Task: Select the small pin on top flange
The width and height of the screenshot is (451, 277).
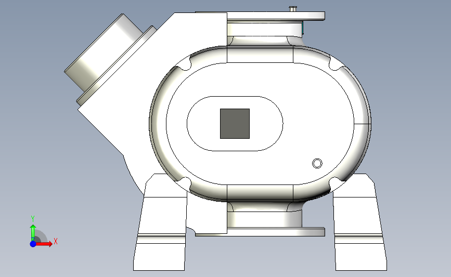Action: 293,9
